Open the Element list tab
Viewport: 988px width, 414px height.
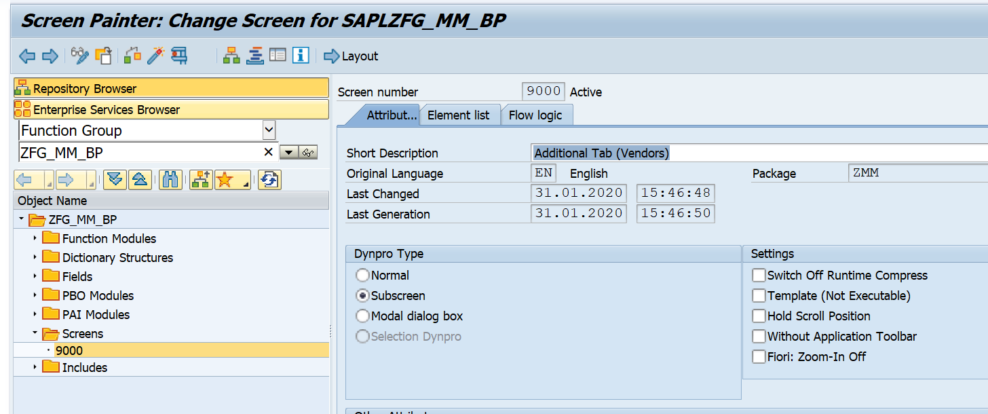(x=460, y=115)
